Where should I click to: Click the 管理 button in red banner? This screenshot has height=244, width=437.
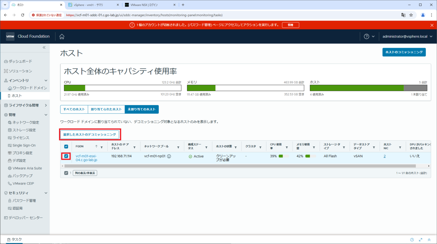tap(290, 25)
